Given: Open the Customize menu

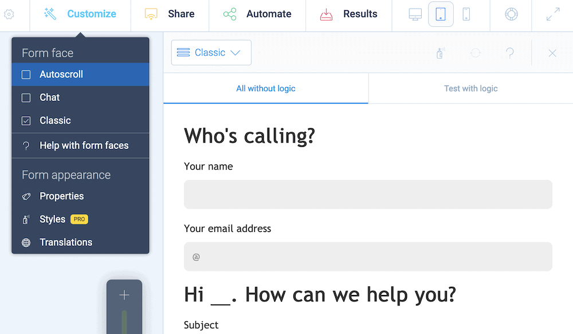Looking at the screenshot, I should [x=80, y=14].
